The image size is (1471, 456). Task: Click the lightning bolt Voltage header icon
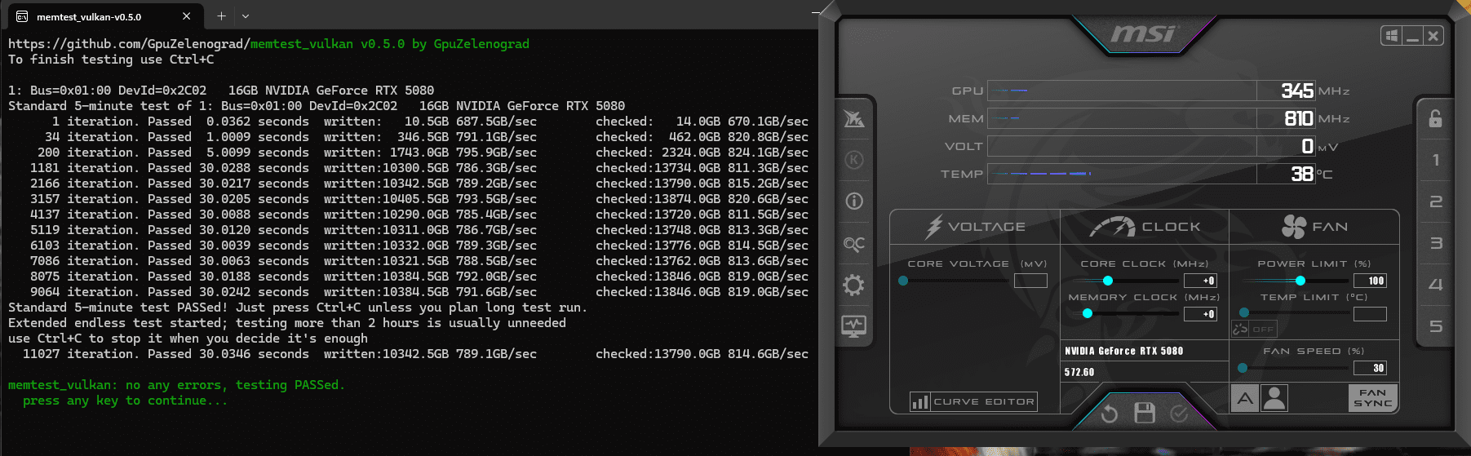click(934, 227)
